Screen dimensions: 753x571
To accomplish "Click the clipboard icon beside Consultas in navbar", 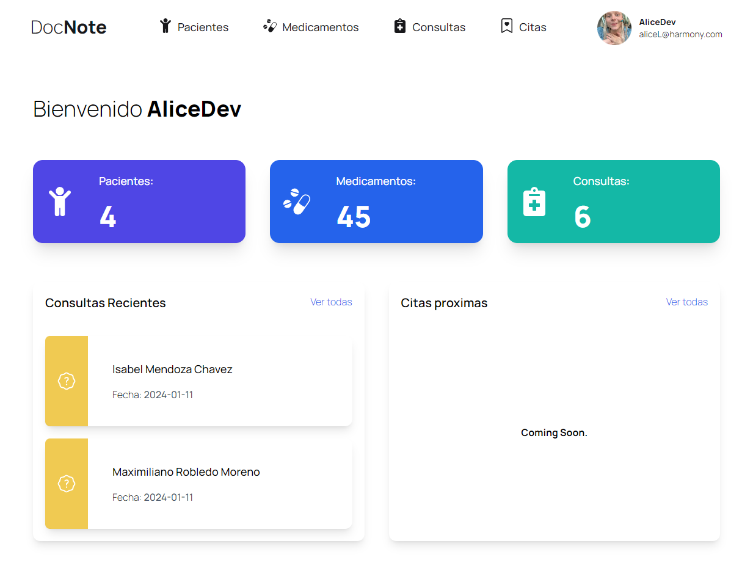I will [x=400, y=26].
